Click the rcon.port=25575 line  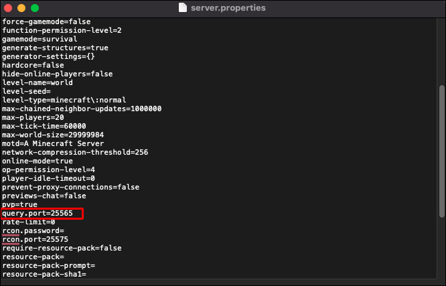(35, 239)
